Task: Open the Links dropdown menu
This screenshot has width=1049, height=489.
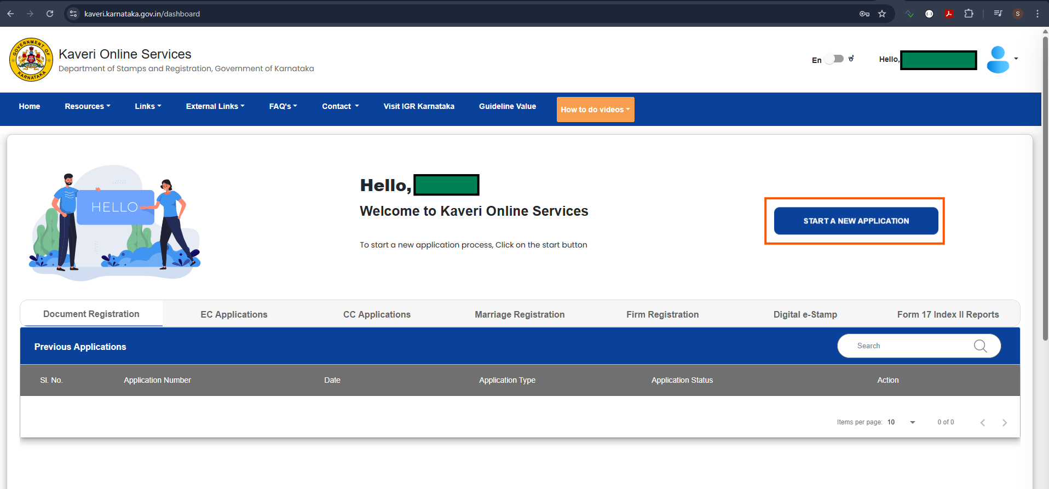Action: click(148, 106)
